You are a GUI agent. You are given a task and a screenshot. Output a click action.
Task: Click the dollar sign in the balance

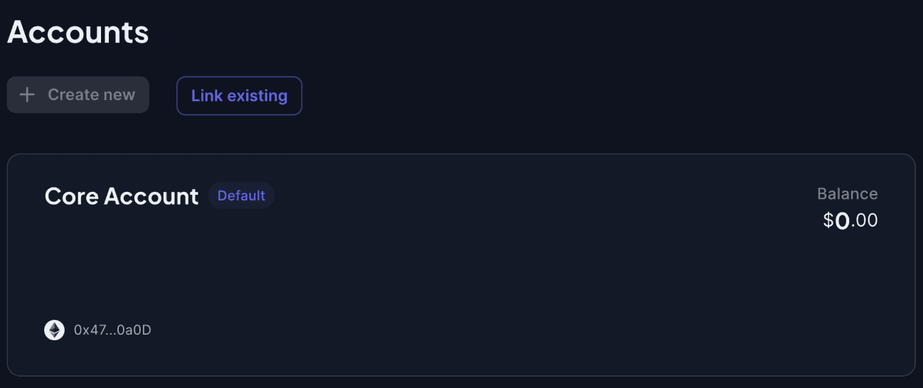click(x=828, y=220)
